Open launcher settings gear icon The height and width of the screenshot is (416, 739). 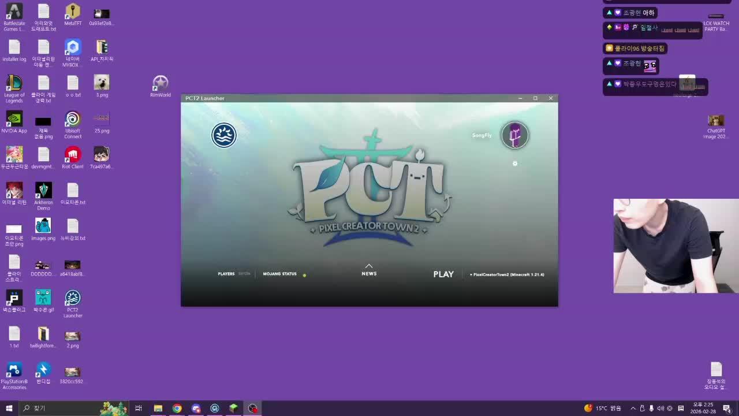(515, 164)
